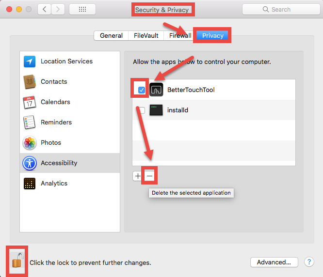Image resolution: width=323 pixels, height=277 pixels.
Task: Switch to the General tab
Action: pyautogui.click(x=111, y=35)
